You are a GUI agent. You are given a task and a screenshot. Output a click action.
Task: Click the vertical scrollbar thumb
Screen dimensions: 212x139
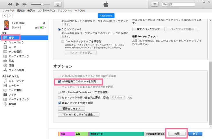coord(211,93)
